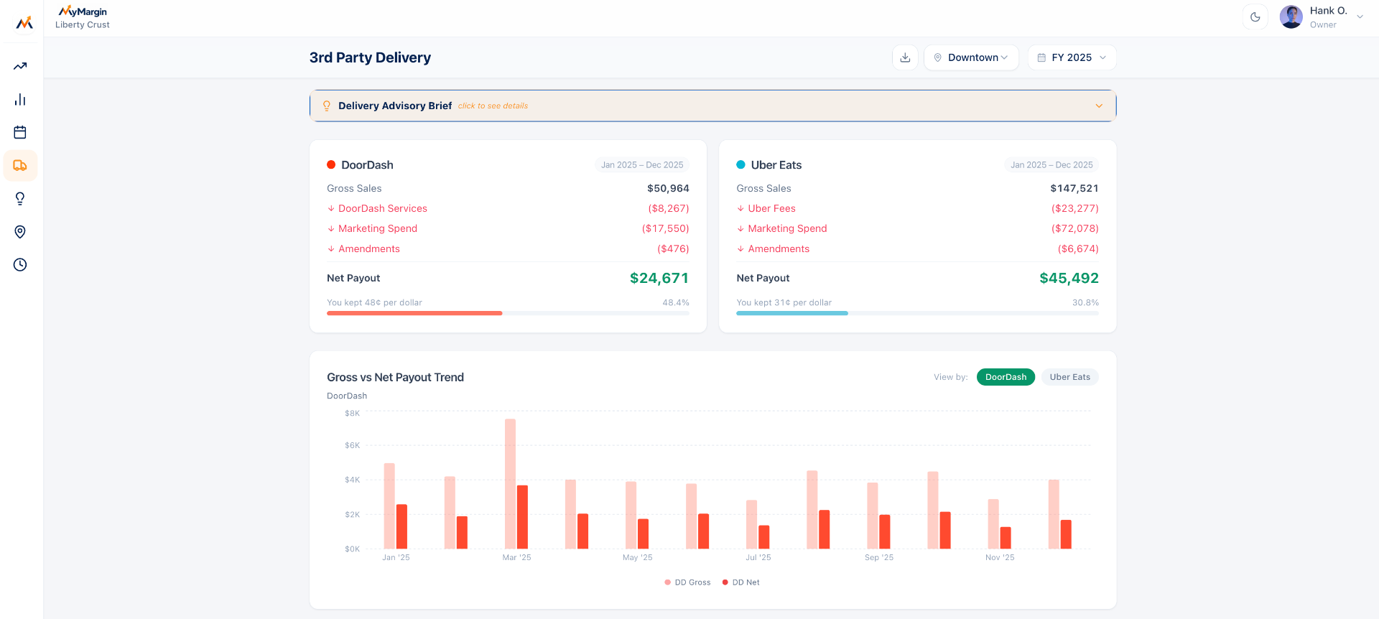This screenshot has height=619, width=1379.
Task: Click Uber Eats net payout $45,492
Action: (x=1069, y=278)
